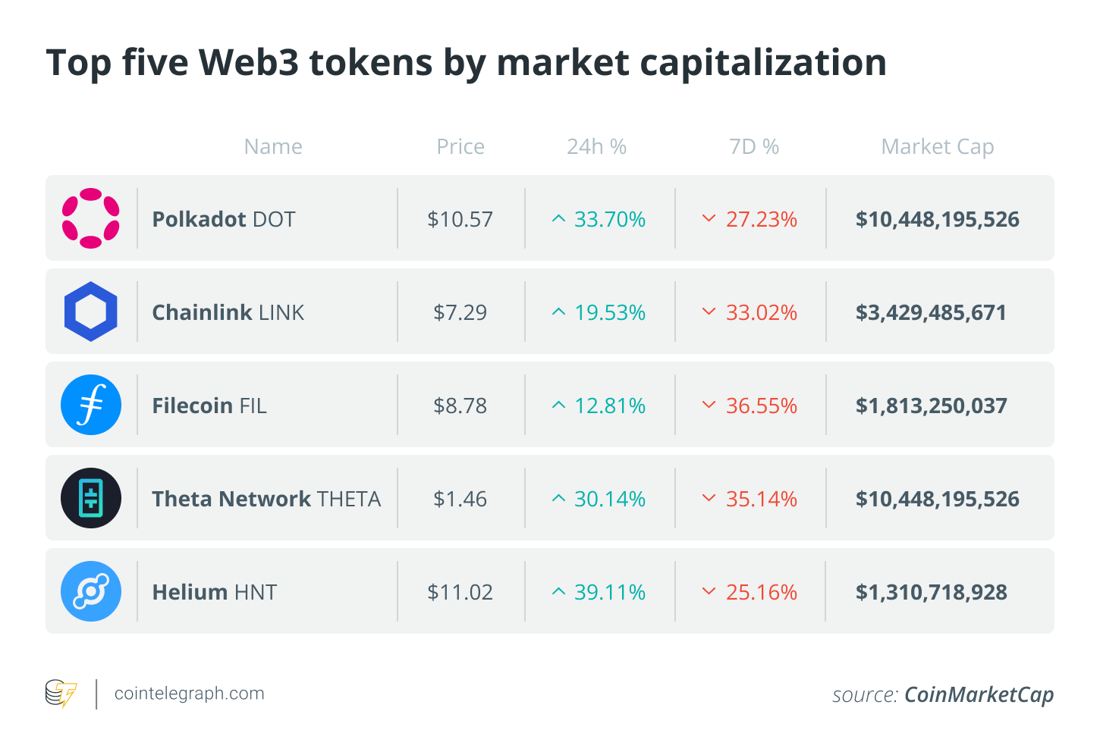Click the red down arrow beside 36.55%
The height and width of the screenshot is (755, 1100).
pyautogui.click(x=709, y=405)
